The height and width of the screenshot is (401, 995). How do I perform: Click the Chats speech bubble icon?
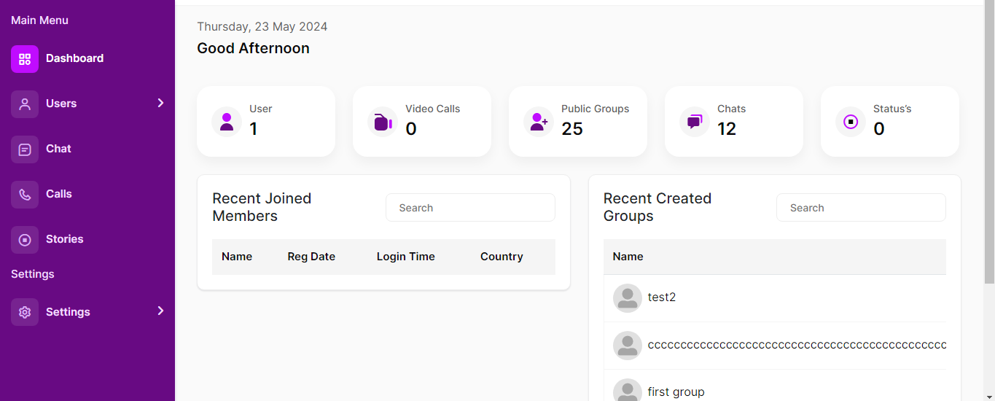(x=695, y=122)
